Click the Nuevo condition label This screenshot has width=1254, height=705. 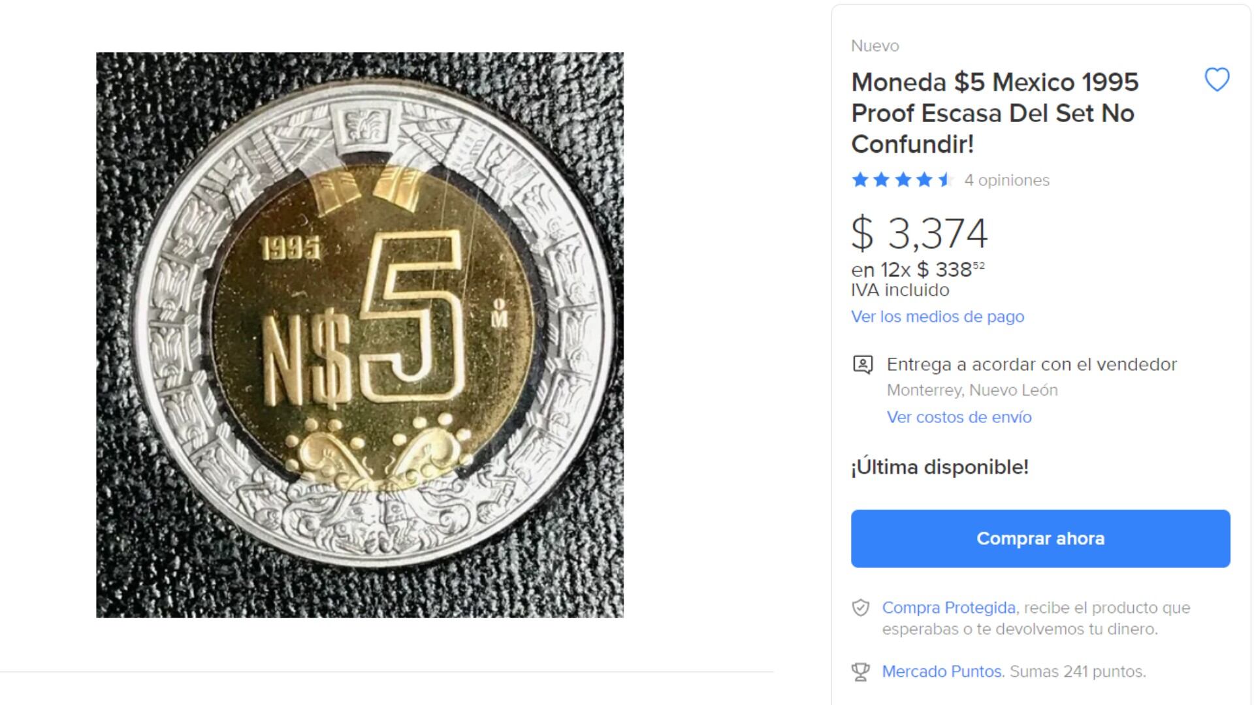[875, 46]
